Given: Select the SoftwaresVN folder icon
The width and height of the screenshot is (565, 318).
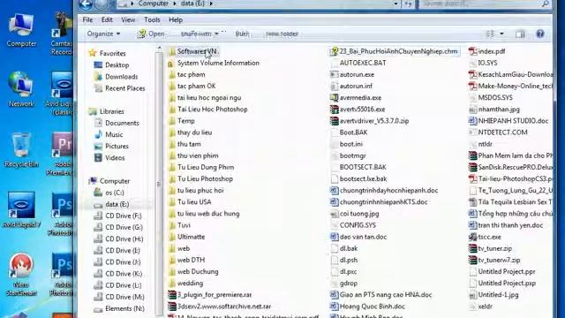Looking at the screenshot, I should click(x=172, y=51).
